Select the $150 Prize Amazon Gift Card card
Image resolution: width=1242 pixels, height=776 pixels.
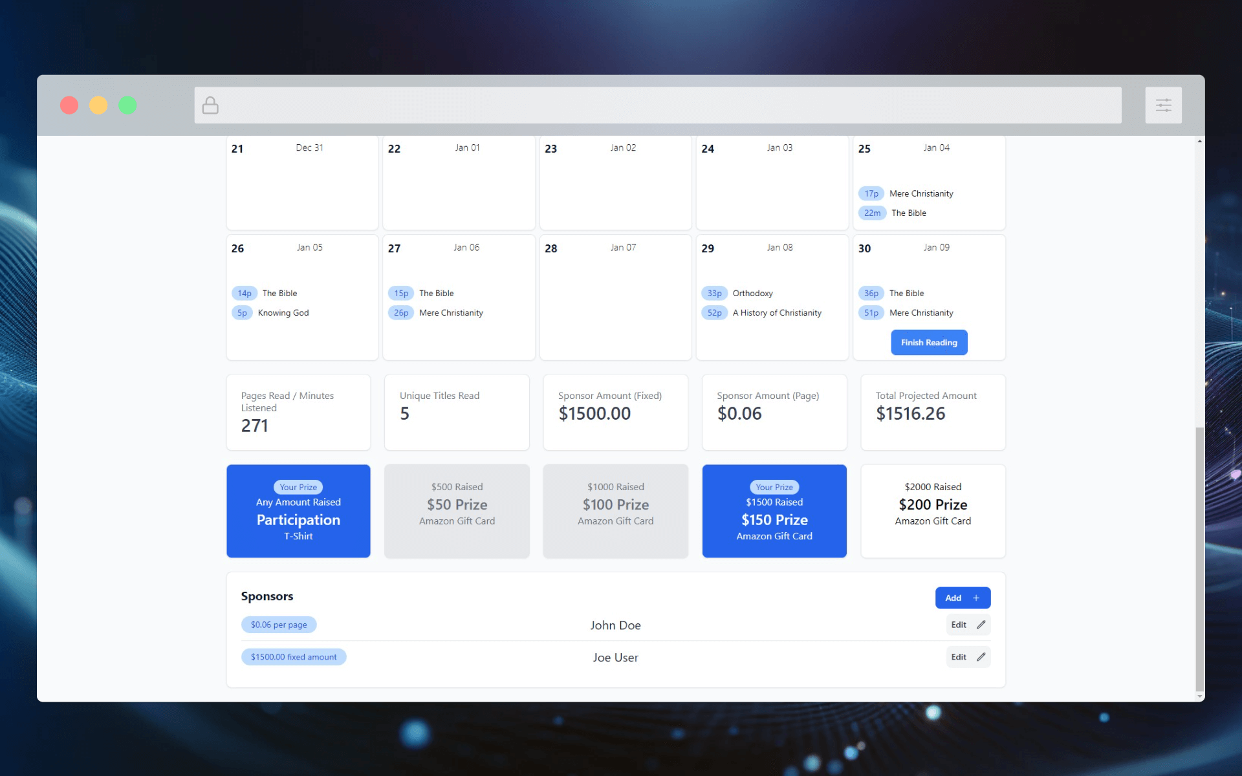click(x=774, y=511)
